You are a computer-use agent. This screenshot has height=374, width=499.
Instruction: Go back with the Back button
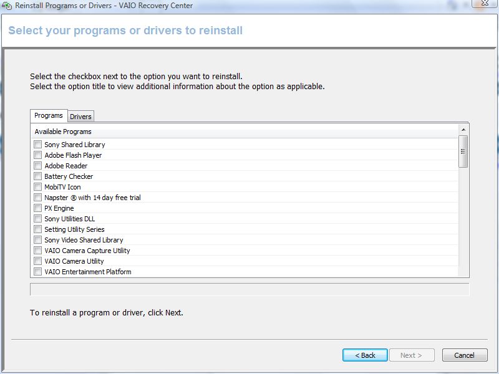tap(365, 355)
